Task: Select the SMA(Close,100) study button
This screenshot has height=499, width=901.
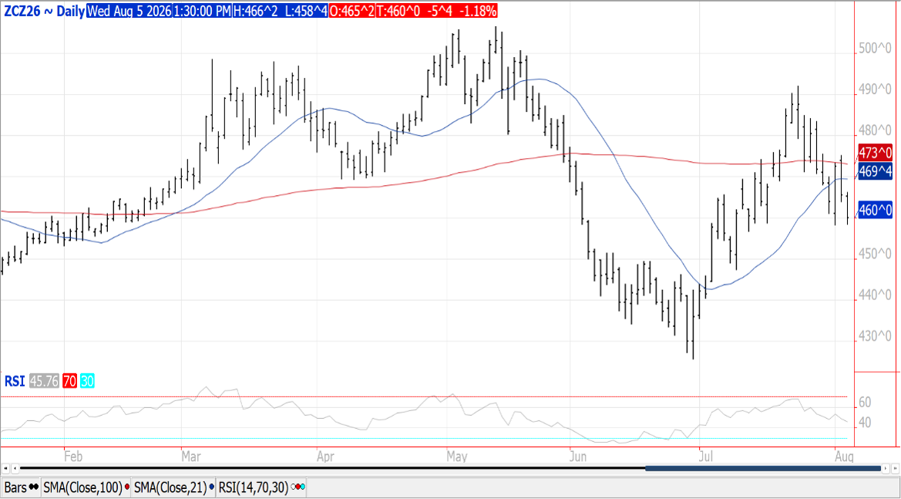Action: (x=86, y=487)
